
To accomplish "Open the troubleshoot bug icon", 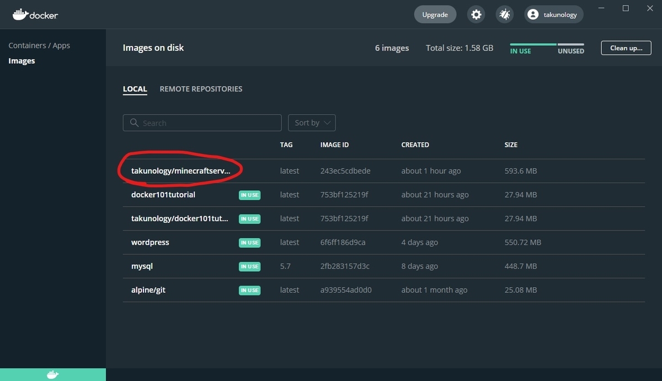I will (504, 14).
